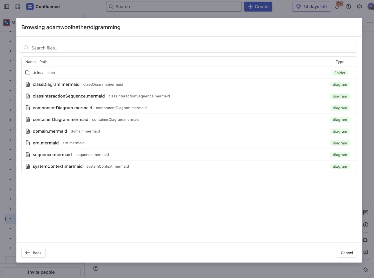The height and width of the screenshot is (278, 374).
Task: Open the Confluence settings gear
Action: tap(359, 6)
